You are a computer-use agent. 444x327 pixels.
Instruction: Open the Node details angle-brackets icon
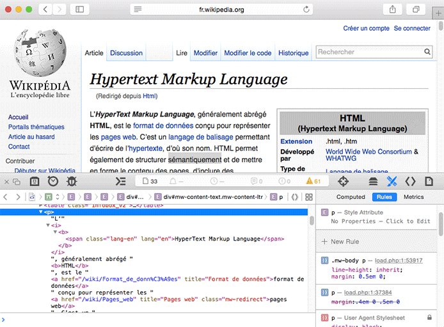(x=410, y=181)
